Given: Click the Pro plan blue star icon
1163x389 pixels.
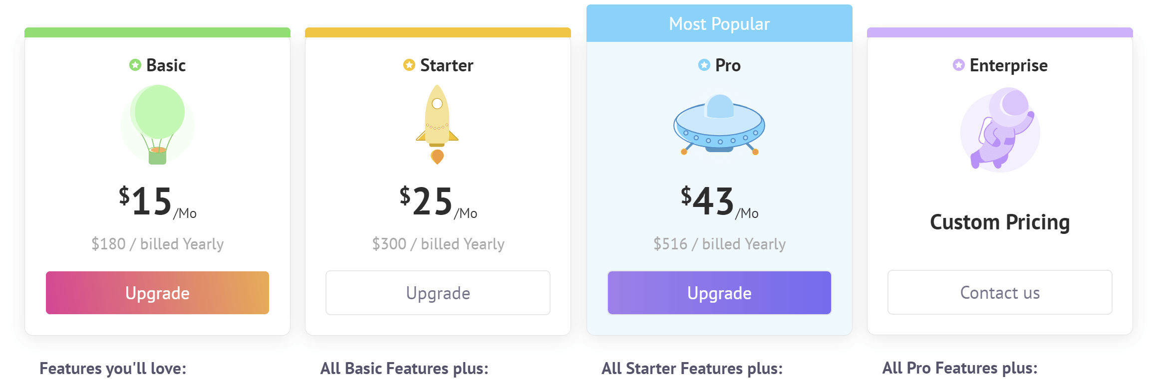Looking at the screenshot, I should click(704, 65).
